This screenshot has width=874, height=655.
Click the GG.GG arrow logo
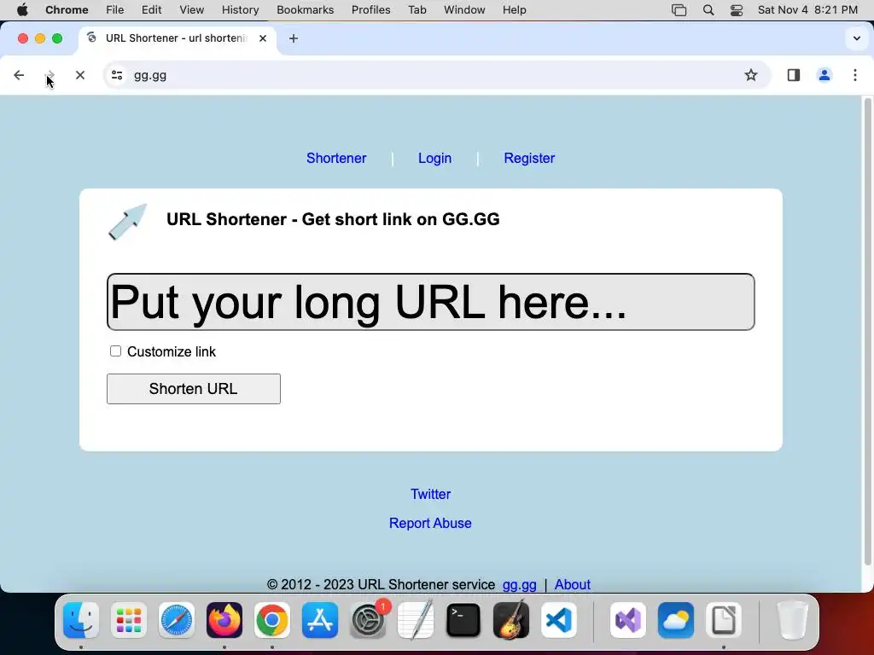(128, 222)
